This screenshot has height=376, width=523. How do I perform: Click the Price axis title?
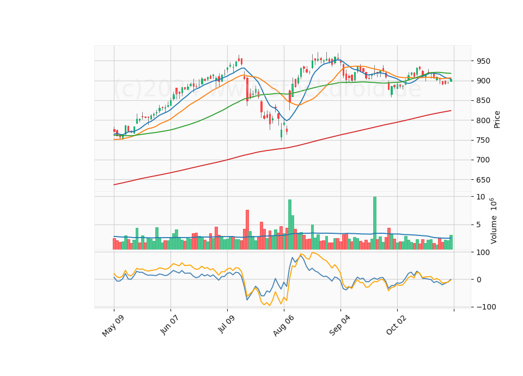point(497,119)
